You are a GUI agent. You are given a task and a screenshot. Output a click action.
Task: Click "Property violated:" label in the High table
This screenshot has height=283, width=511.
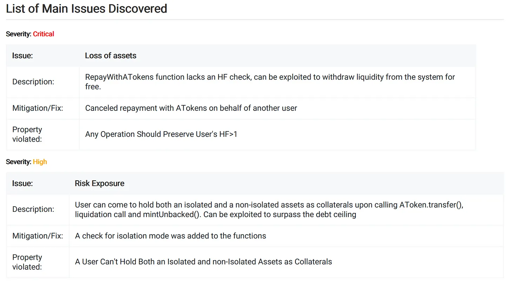coord(27,262)
